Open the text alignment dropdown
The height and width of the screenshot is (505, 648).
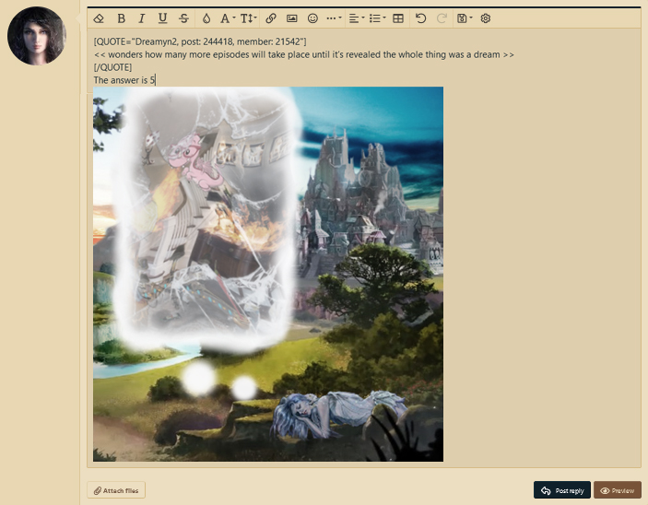click(x=357, y=18)
